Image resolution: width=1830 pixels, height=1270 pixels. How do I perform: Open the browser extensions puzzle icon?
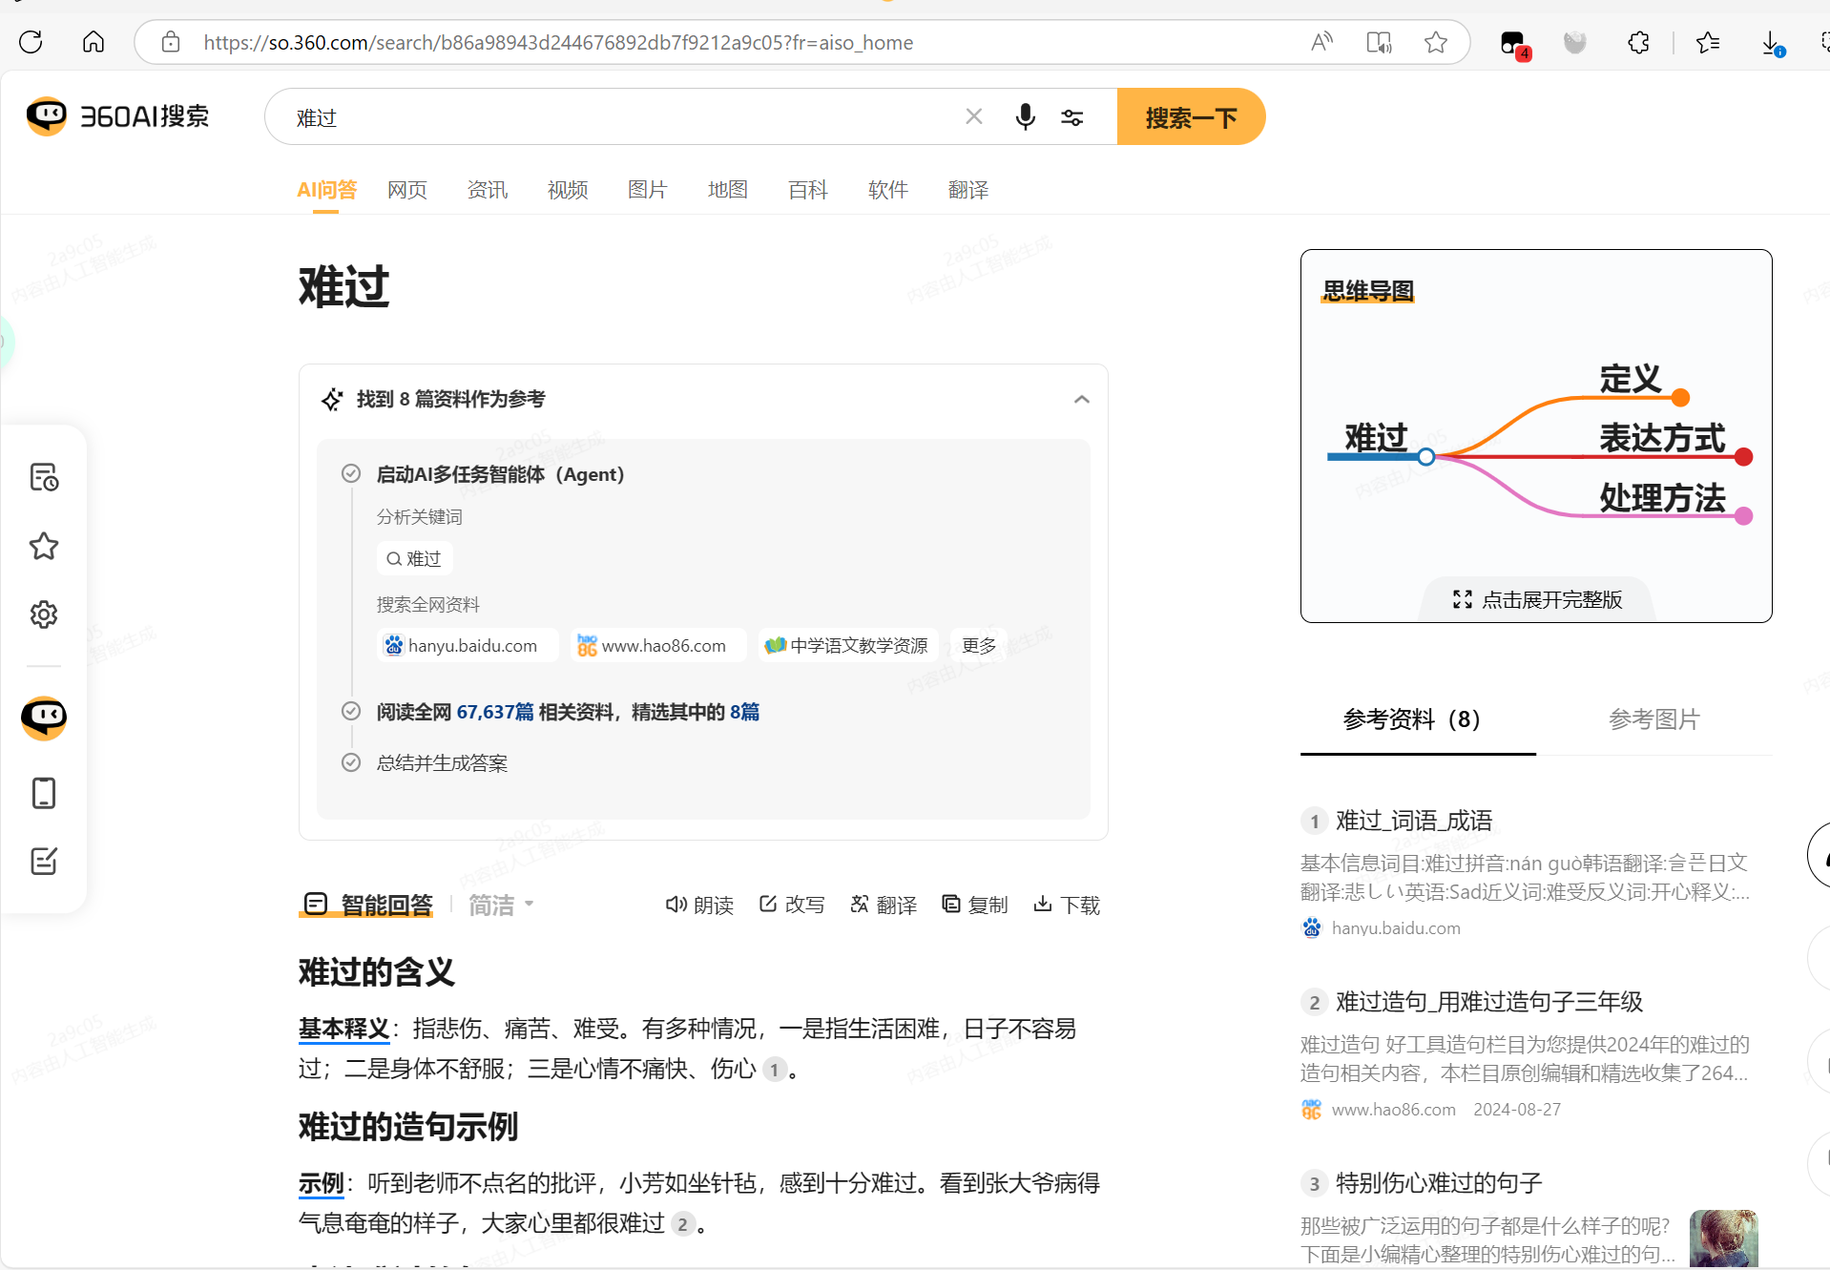point(1639,42)
